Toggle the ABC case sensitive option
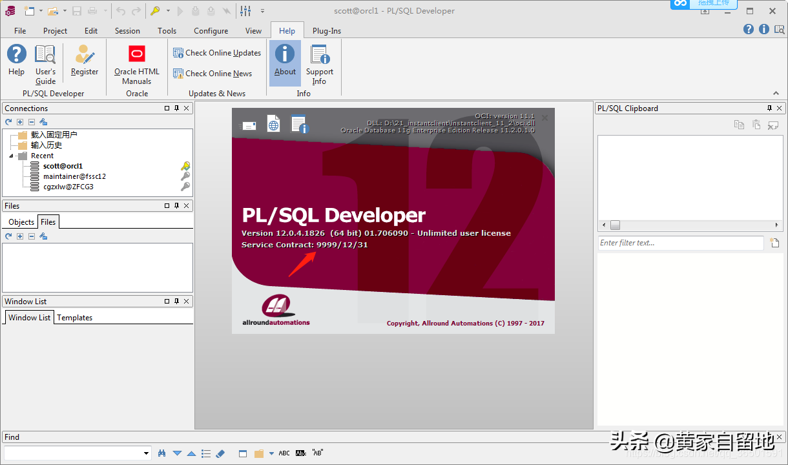 tap(284, 453)
